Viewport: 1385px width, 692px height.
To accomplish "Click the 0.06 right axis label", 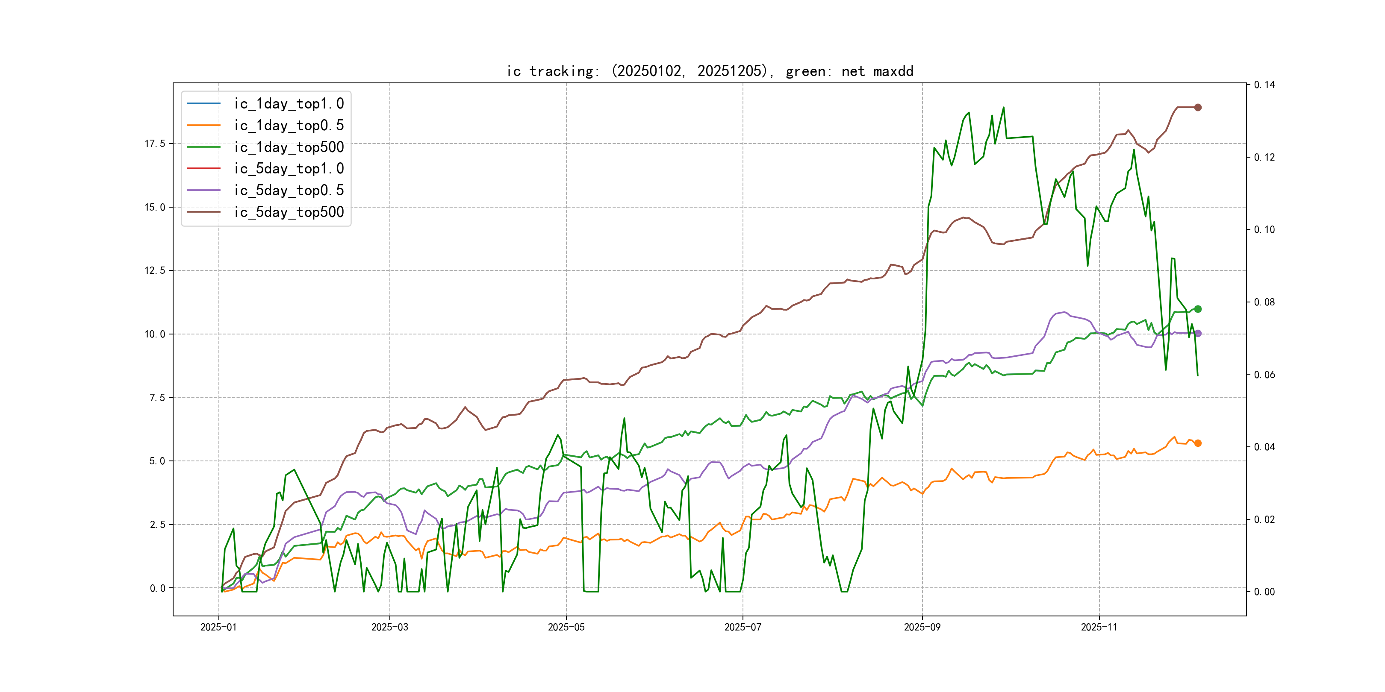I will pyautogui.click(x=1264, y=375).
